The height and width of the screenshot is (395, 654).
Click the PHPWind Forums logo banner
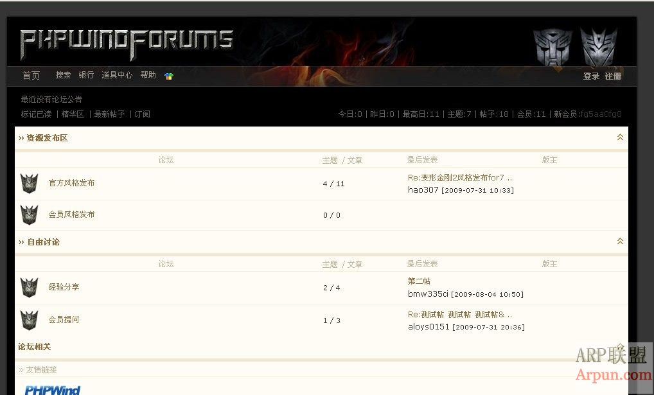[127, 44]
